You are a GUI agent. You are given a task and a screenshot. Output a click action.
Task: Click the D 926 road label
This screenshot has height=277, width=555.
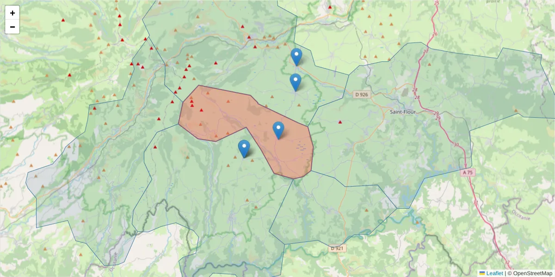(x=362, y=95)
